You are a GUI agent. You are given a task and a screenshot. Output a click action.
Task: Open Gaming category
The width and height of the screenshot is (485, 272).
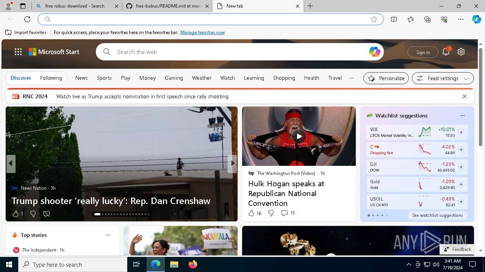point(174,78)
